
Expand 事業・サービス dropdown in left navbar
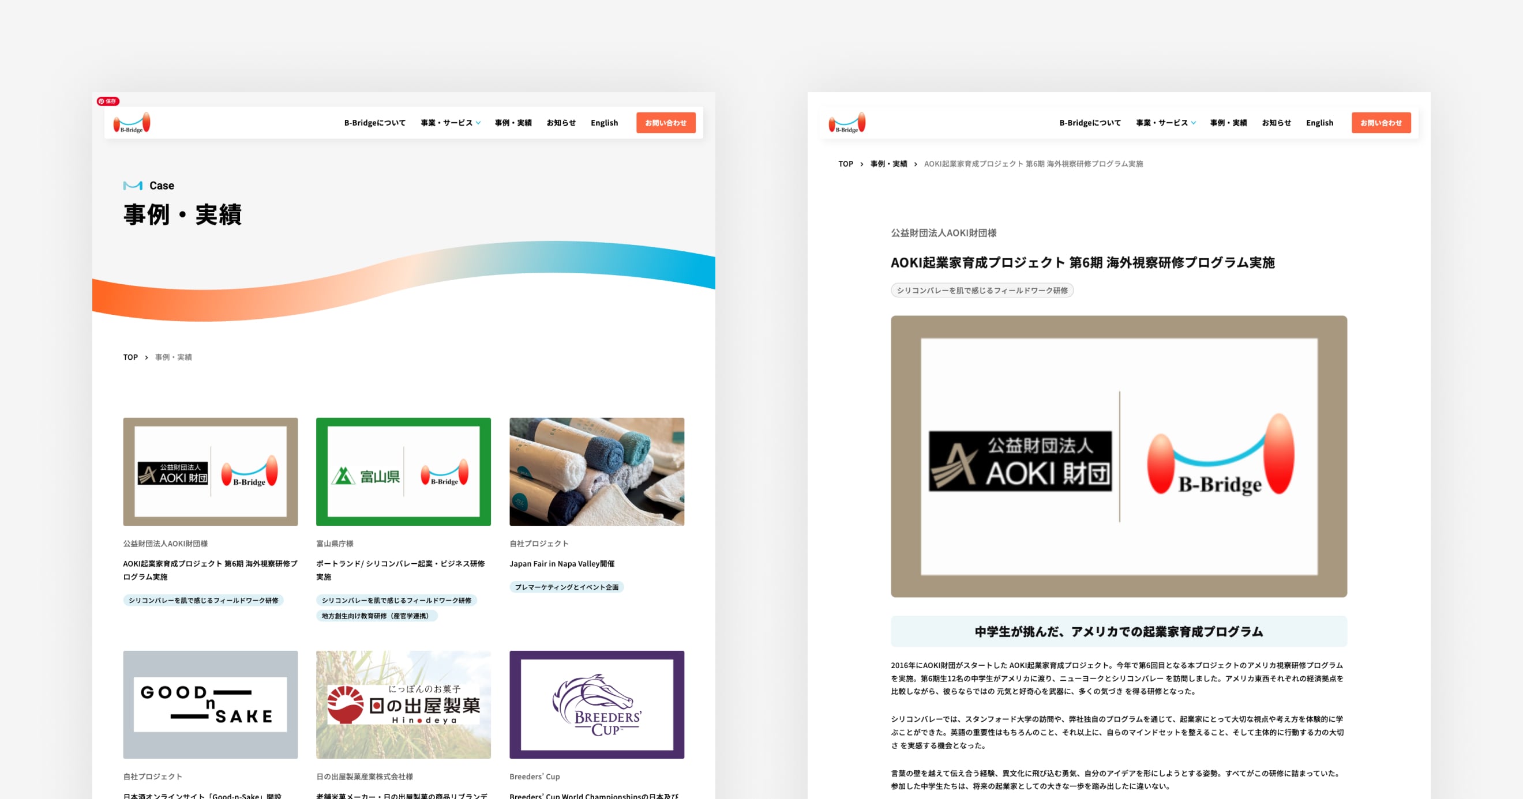[451, 123]
